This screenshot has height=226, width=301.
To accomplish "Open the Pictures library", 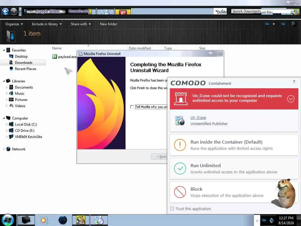I will click(x=21, y=100).
